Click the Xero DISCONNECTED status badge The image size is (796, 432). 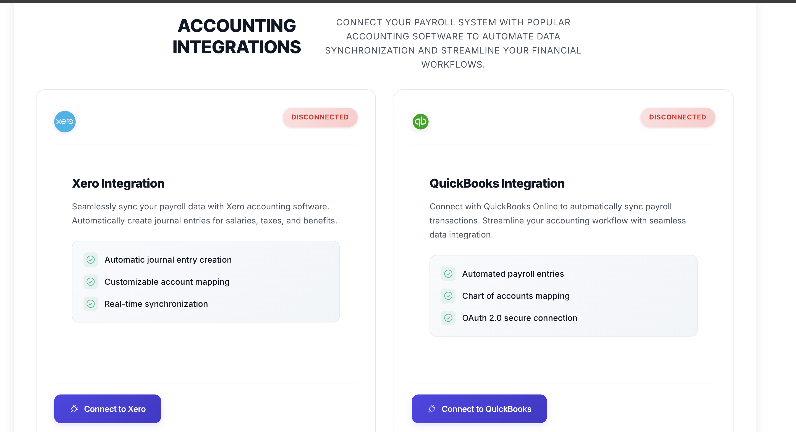click(x=320, y=117)
